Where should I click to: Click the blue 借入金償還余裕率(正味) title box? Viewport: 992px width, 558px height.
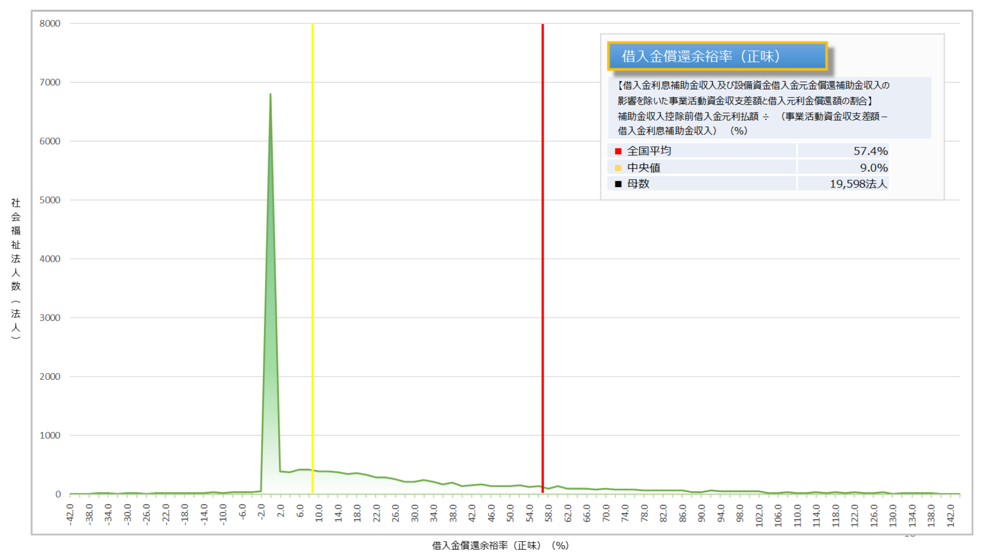[717, 56]
